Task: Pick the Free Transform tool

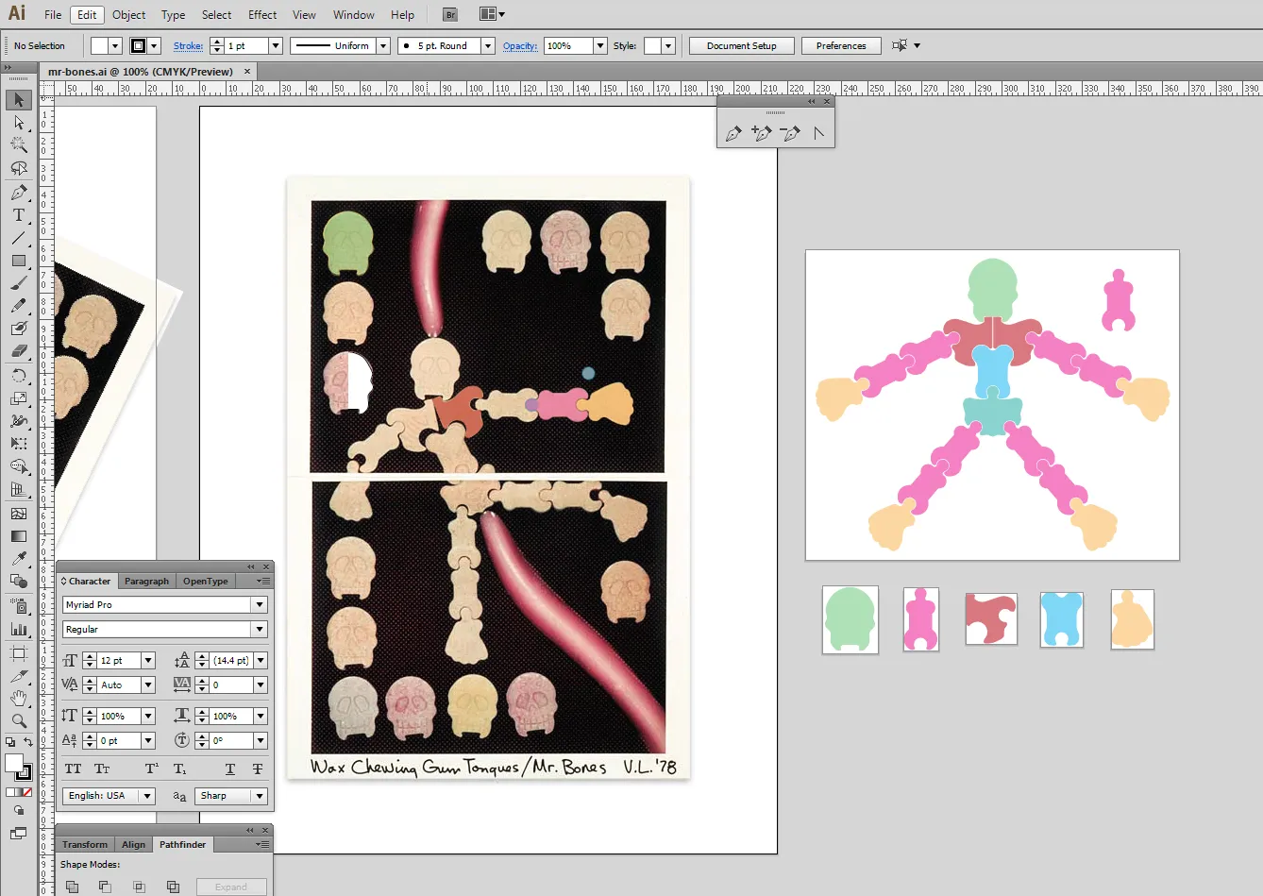Action: coord(19,444)
